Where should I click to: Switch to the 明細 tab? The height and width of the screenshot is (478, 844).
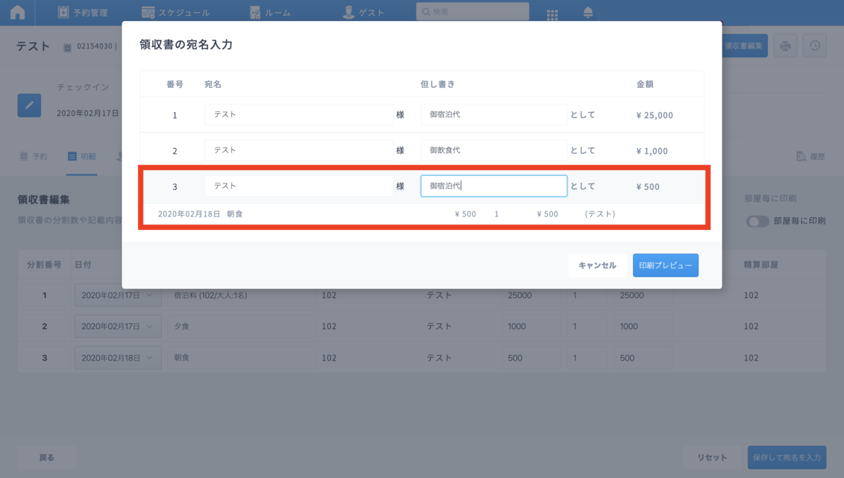click(x=82, y=157)
